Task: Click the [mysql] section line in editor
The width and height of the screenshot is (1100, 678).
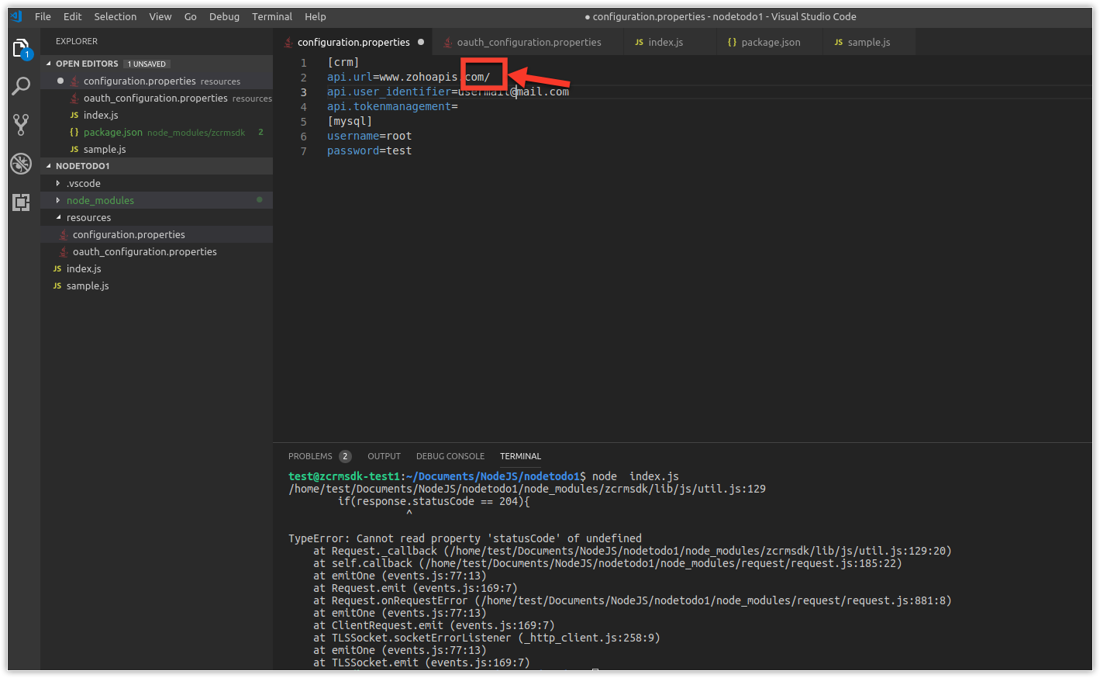Action: click(x=350, y=121)
